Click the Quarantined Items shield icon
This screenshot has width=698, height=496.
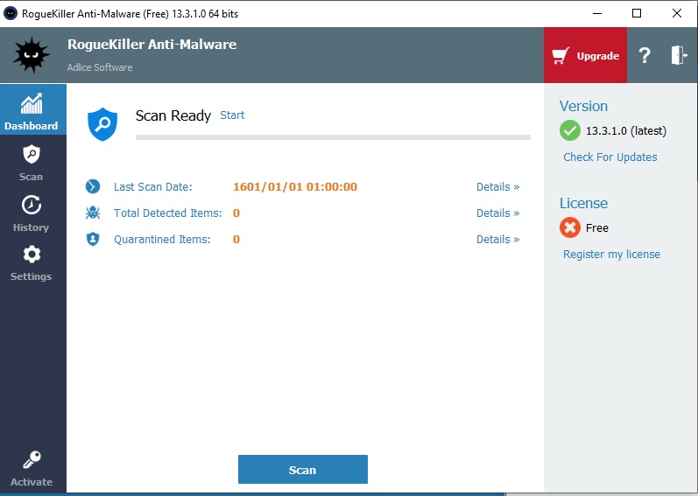point(93,239)
